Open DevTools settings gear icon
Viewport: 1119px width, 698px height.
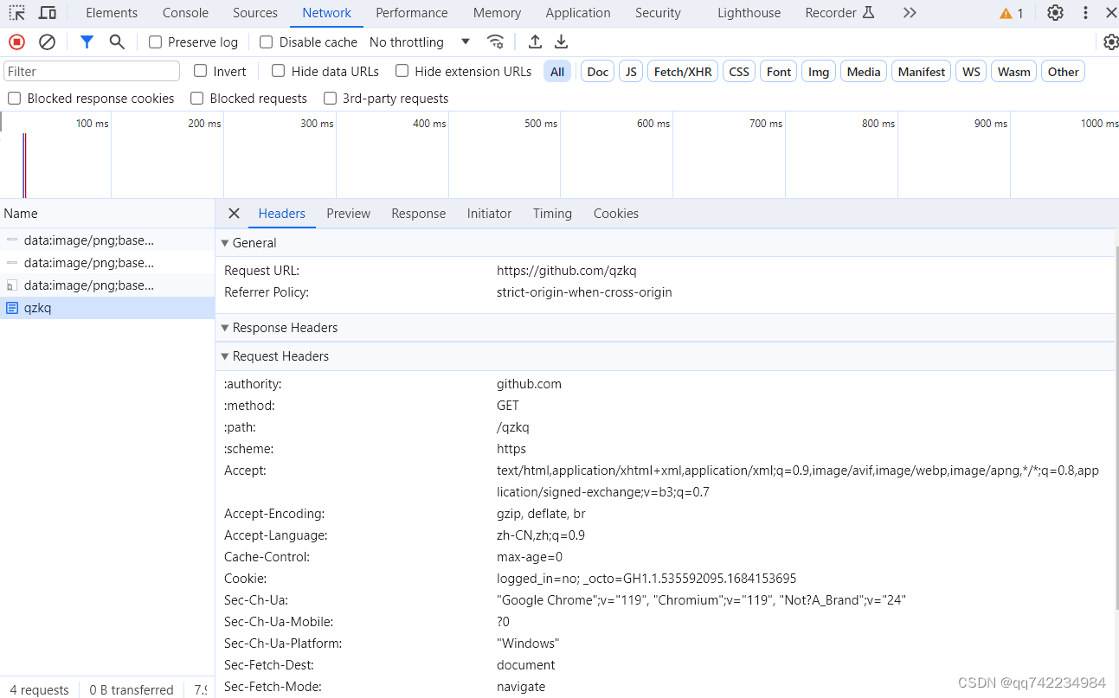(1054, 13)
